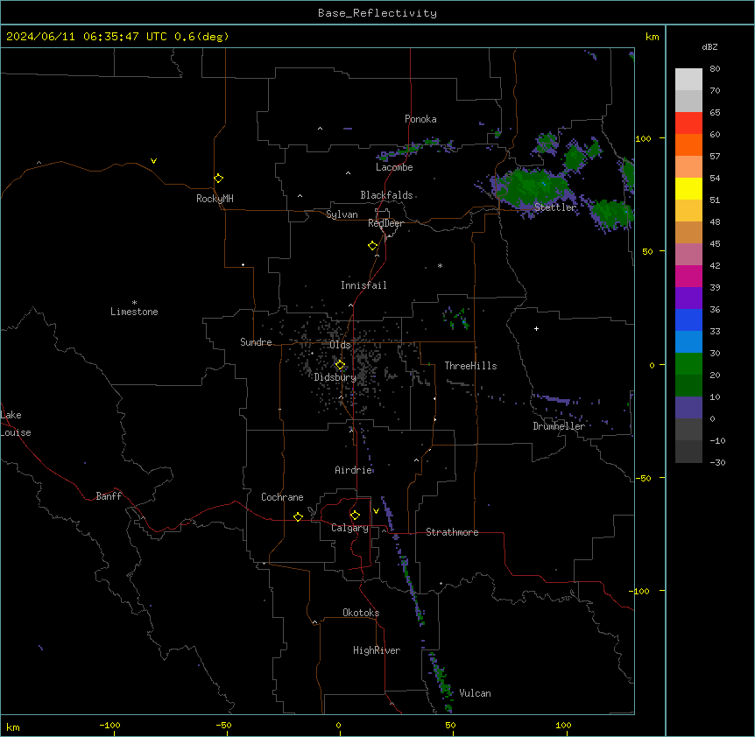Select the Sundre label
Viewport: 755px width, 737px height.
tap(256, 342)
